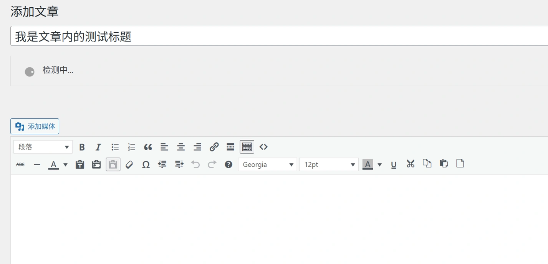Open the 12pt font size dropdown
The height and width of the screenshot is (264, 548).
pyautogui.click(x=329, y=164)
